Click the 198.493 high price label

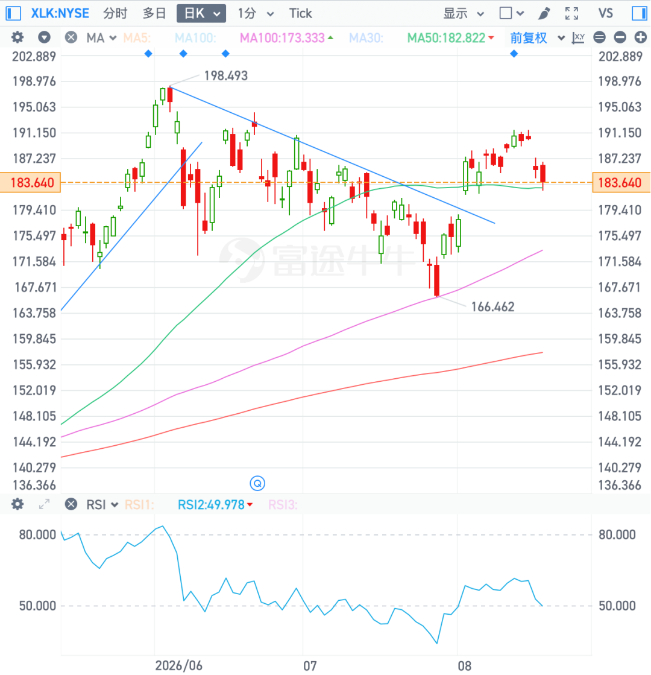pyautogui.click(x=226, y=76)
